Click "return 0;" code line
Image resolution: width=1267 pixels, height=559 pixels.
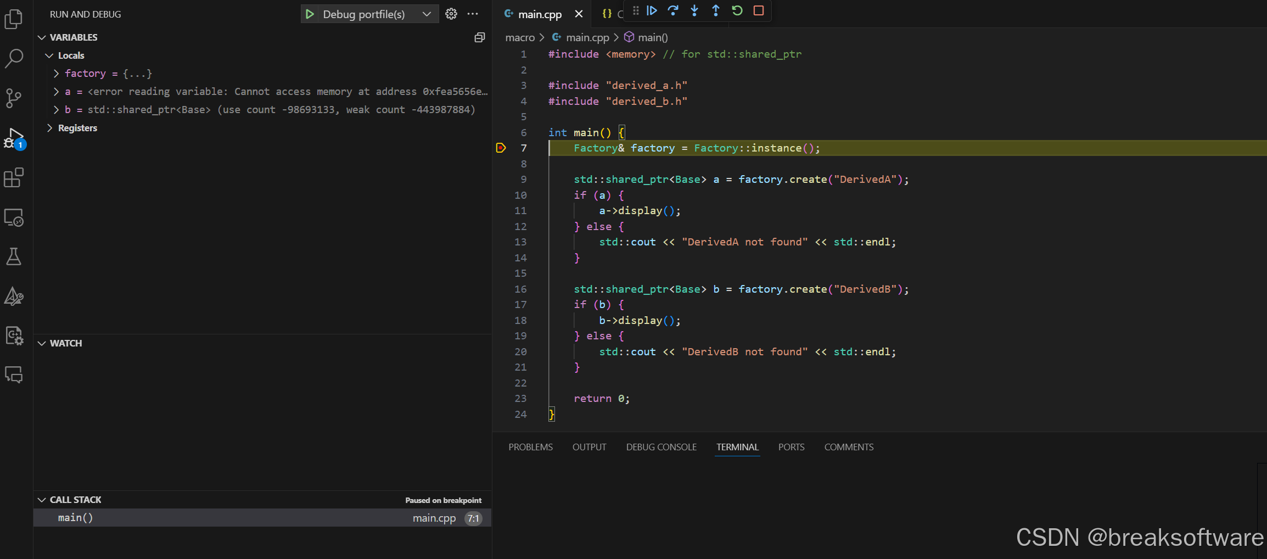click(x=602, y=399)
